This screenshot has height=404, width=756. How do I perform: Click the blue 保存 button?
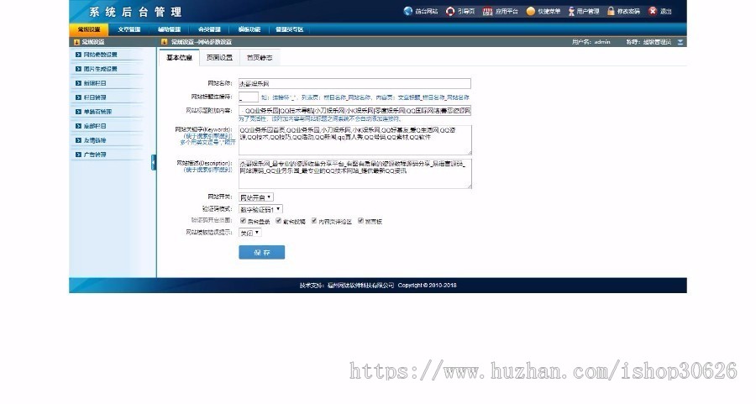point(262,252)
